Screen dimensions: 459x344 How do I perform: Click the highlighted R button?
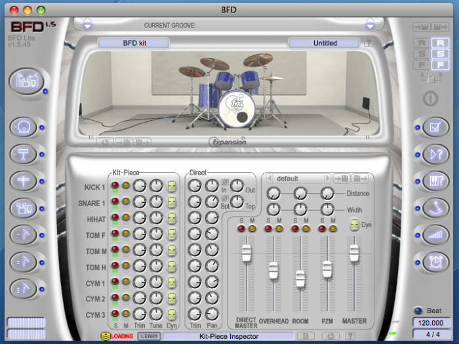[x=440, y=43]
